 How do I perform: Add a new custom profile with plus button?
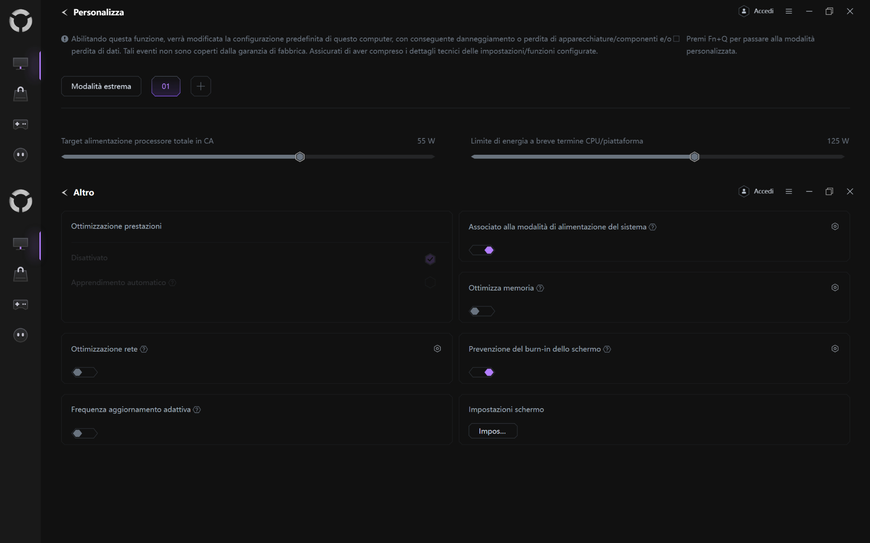[201, 86]
